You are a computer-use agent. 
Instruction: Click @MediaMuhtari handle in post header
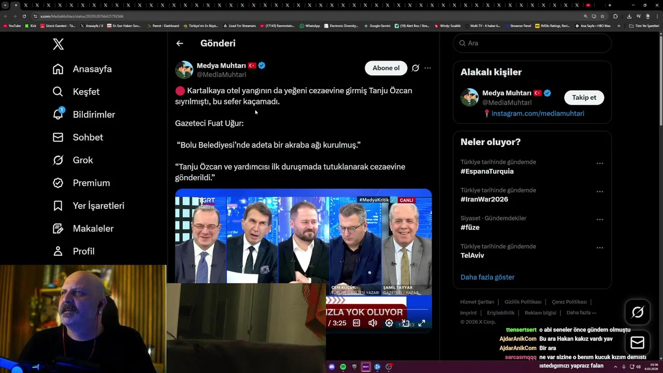click(221, 75)
